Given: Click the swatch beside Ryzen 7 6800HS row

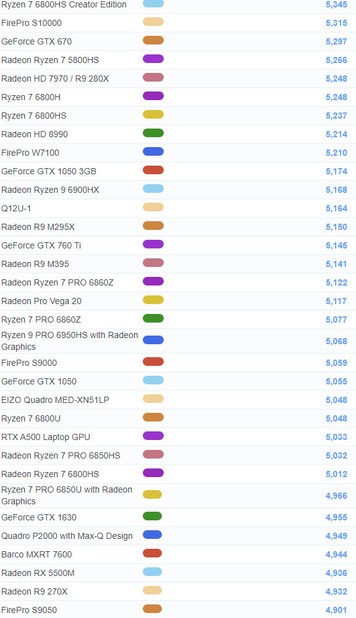Looking at the screenshot, I should coord(153,114).
